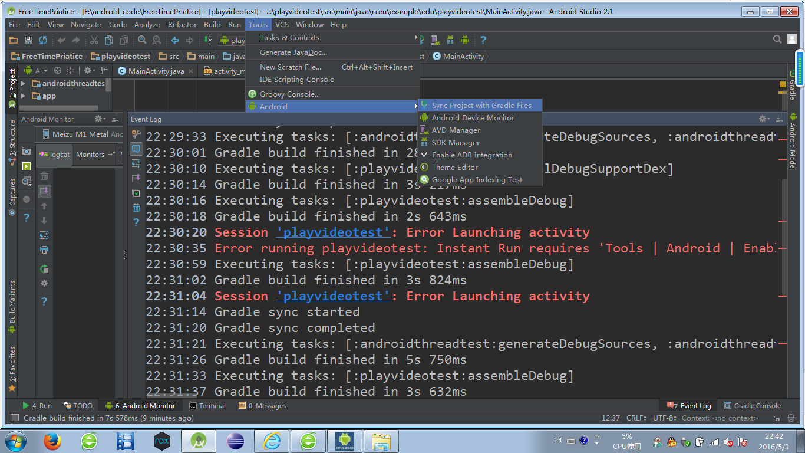Open Project view type Android dropdown
Screen dimensions: 805x453
tap(36, 70)
